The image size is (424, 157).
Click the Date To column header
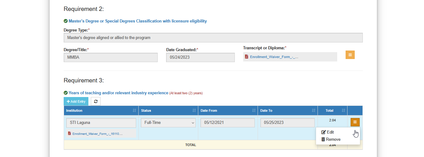click(x=288, y=110)
